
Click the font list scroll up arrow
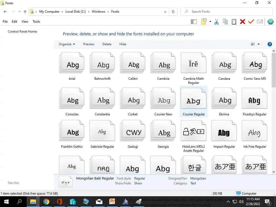(x=274, y=51)
